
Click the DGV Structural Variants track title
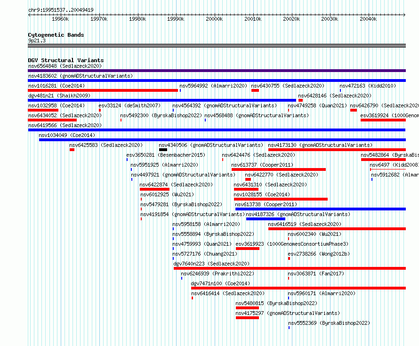click(66, 60)
